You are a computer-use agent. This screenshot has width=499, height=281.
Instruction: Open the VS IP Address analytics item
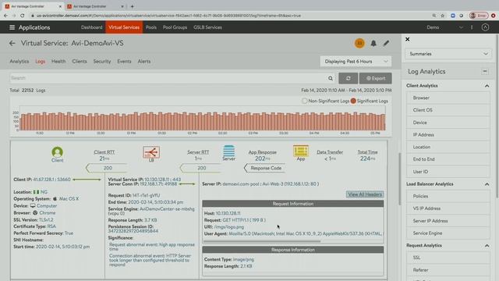point(448,208)
